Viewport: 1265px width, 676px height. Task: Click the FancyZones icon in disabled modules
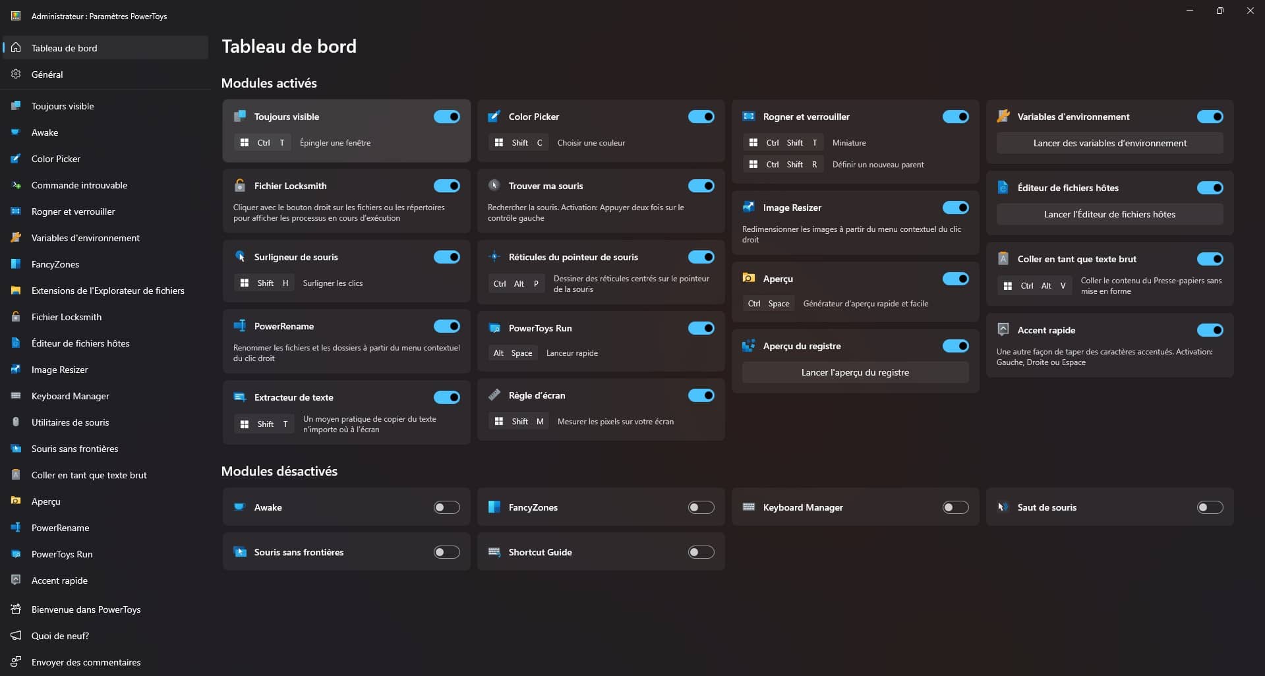(494, 507)
